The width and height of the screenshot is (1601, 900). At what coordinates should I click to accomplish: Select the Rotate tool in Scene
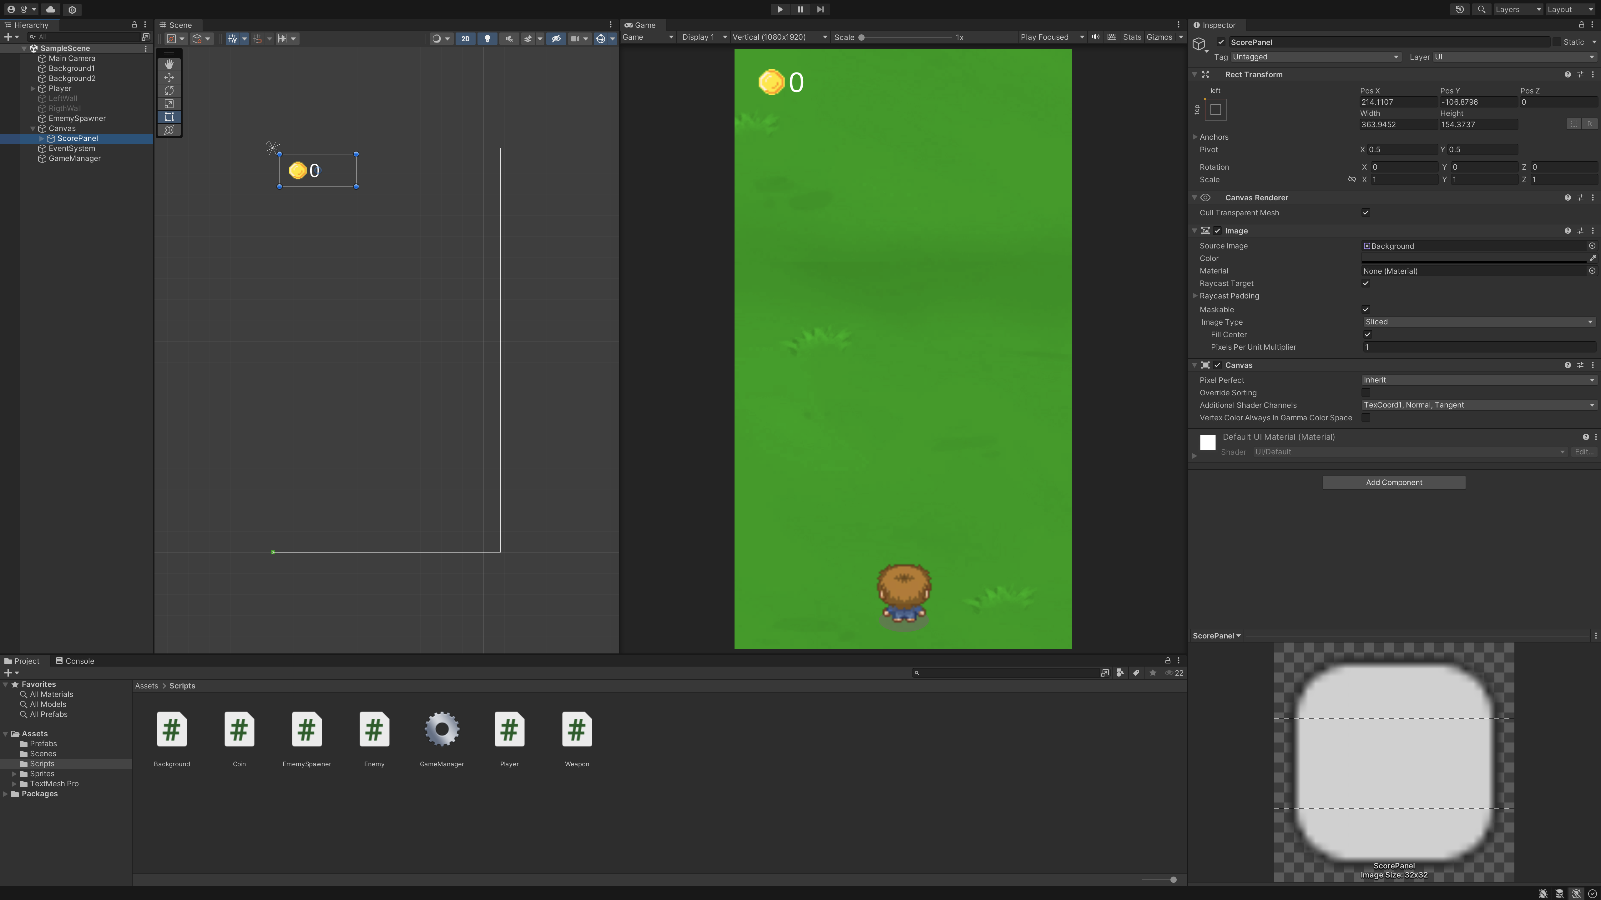[169, 91]
